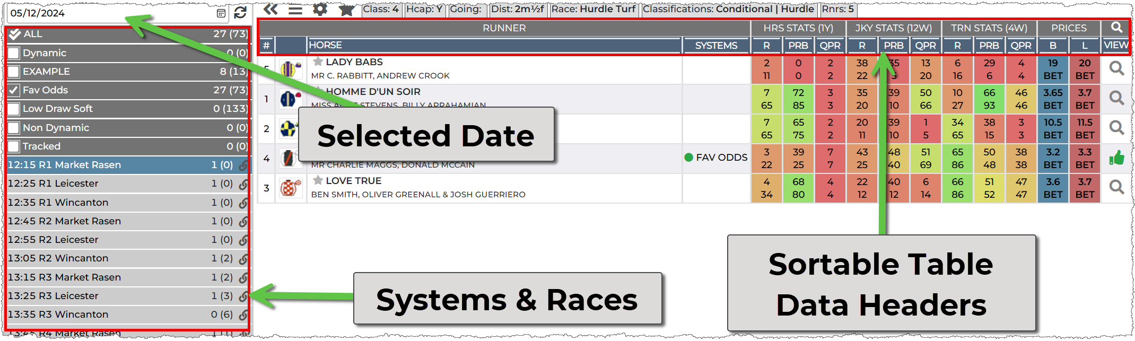Sort by TRN STATS PRB column
1135x341 pixels.
(x=989, y=46)
